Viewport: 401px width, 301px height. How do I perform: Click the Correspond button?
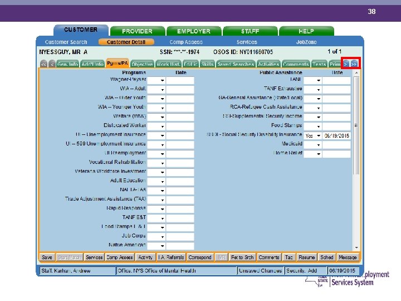click(200, 257)
